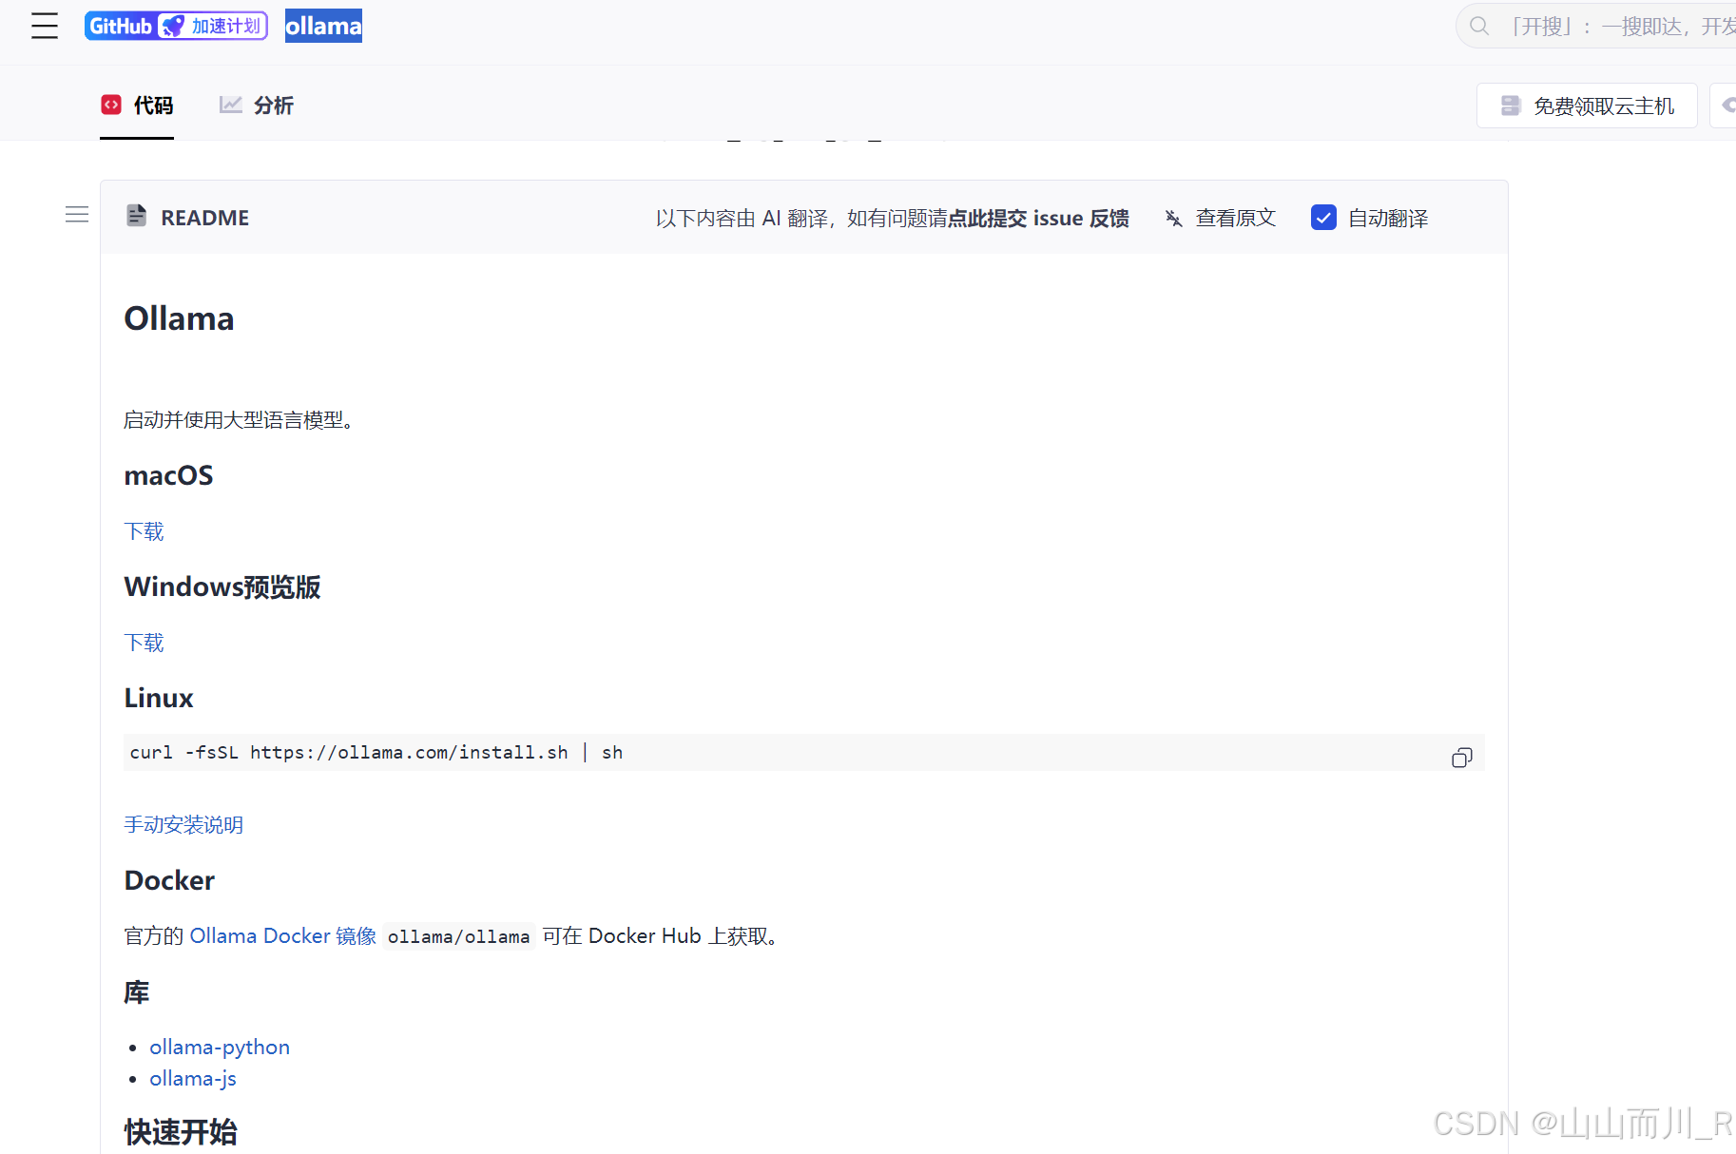
Task: Click the 快速开始 heading
Action: [181, 1131]
